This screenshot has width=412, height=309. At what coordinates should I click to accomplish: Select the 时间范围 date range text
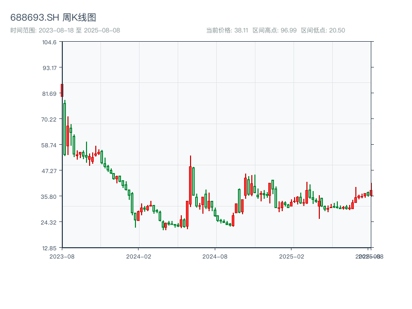click(65, 30)
